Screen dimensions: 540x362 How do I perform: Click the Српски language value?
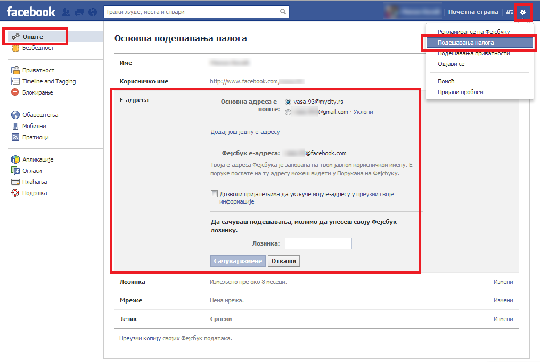coord(221,319)
